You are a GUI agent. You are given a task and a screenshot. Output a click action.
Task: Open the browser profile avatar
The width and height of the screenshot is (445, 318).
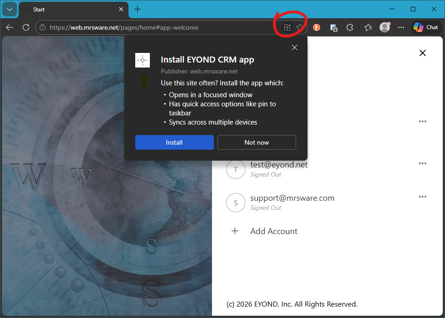(x=385, y=27)
